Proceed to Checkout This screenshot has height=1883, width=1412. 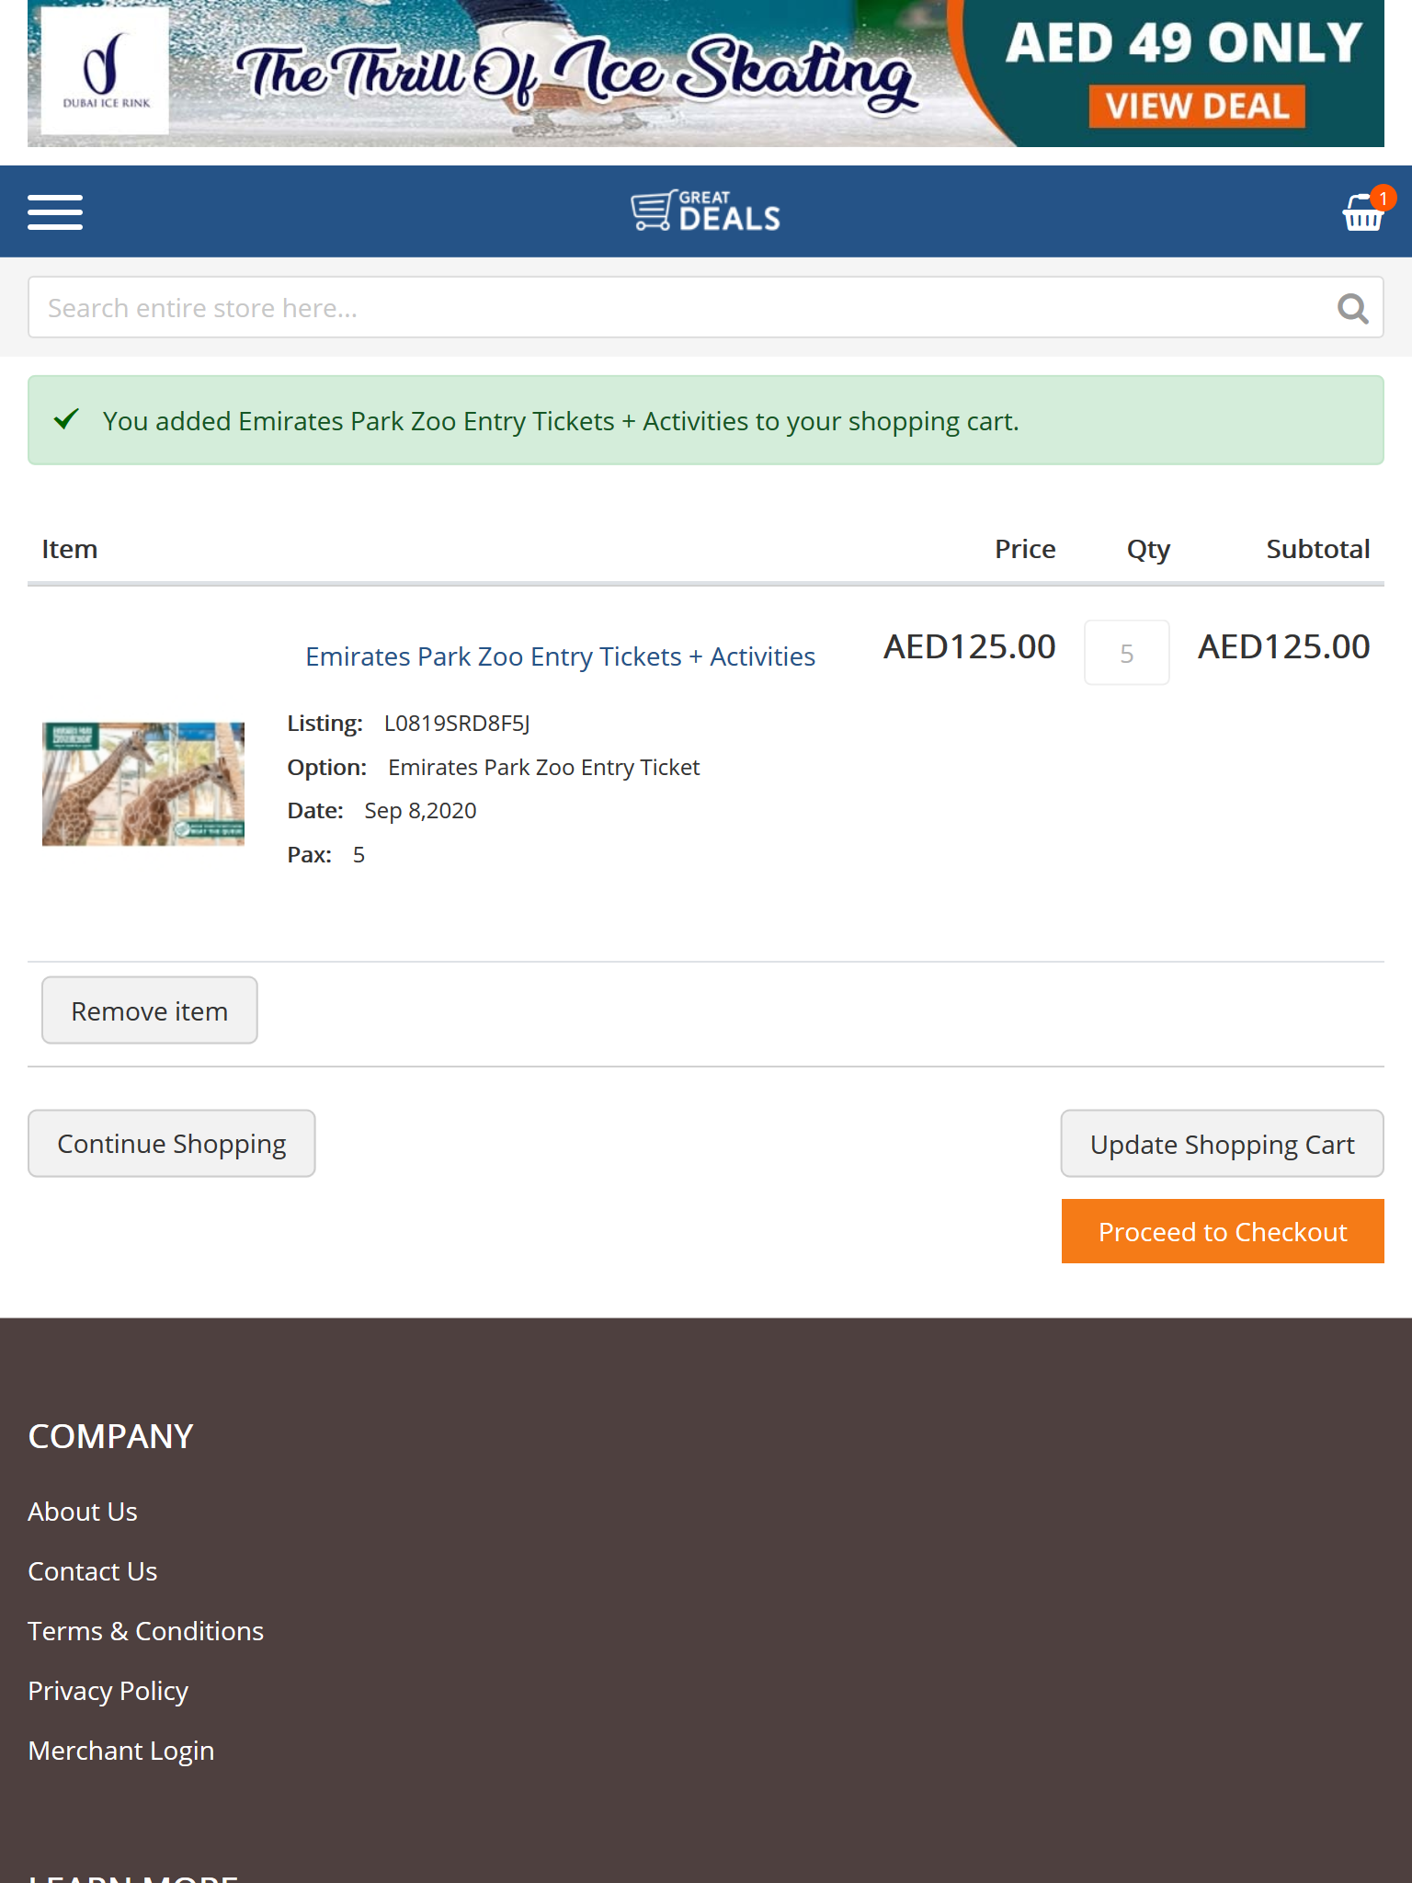click(x=1223, y=1231)
